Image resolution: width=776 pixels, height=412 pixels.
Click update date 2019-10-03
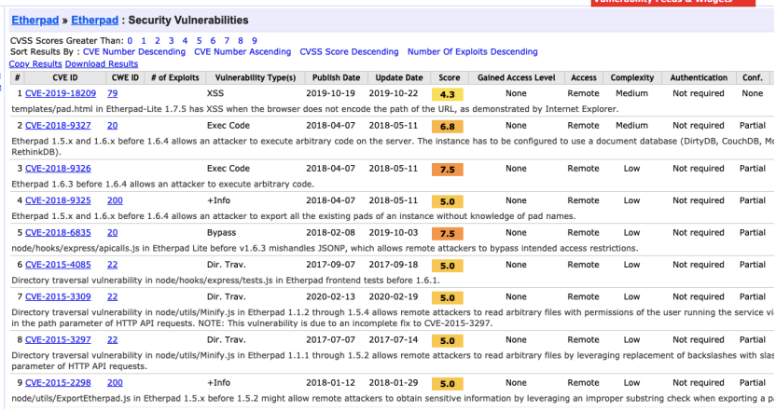(x=394, y=232)
